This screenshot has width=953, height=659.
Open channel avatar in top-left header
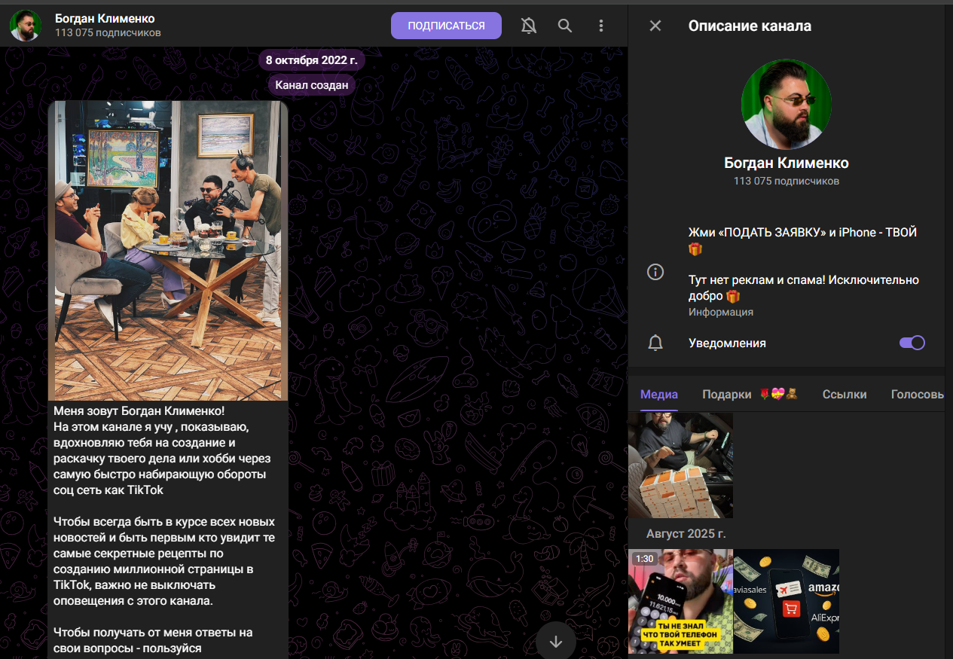(x=26, y=26)
